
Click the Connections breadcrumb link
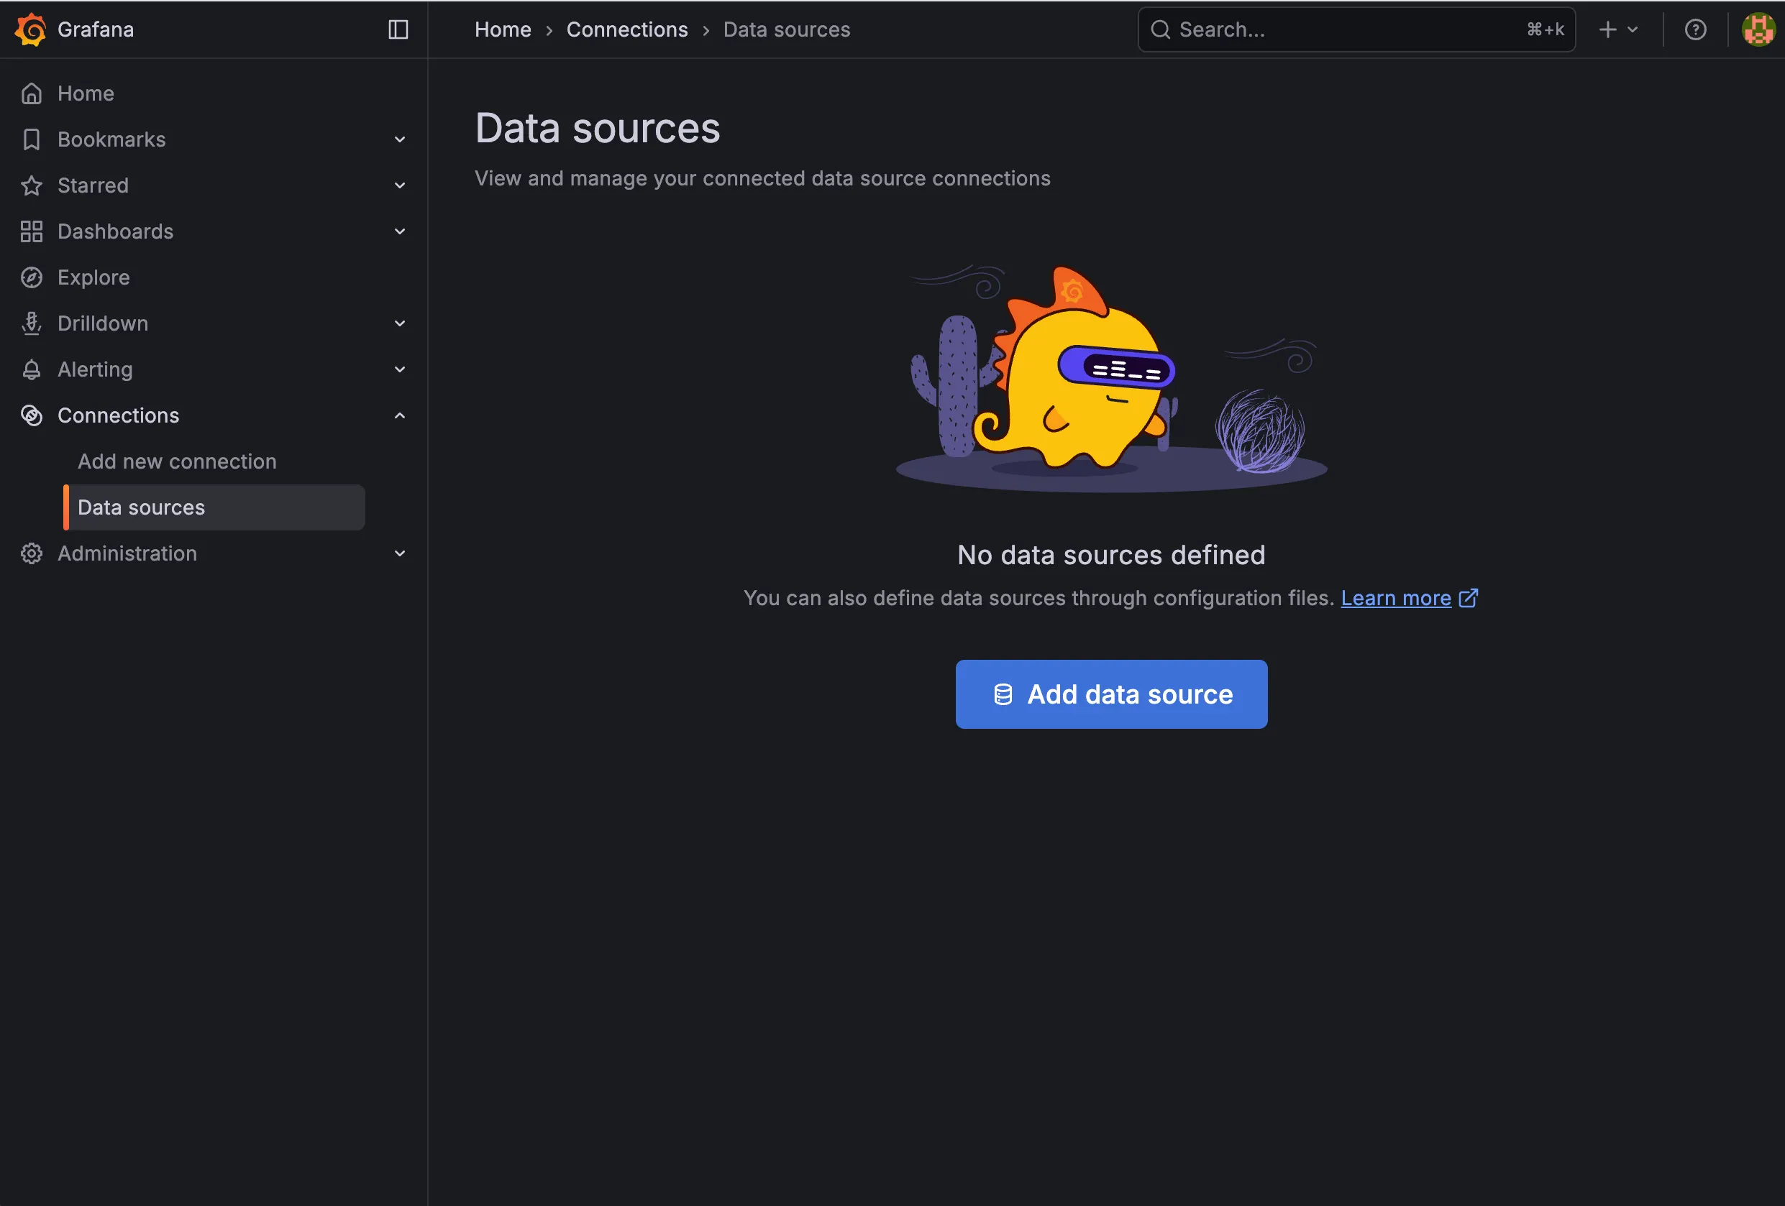626,29
